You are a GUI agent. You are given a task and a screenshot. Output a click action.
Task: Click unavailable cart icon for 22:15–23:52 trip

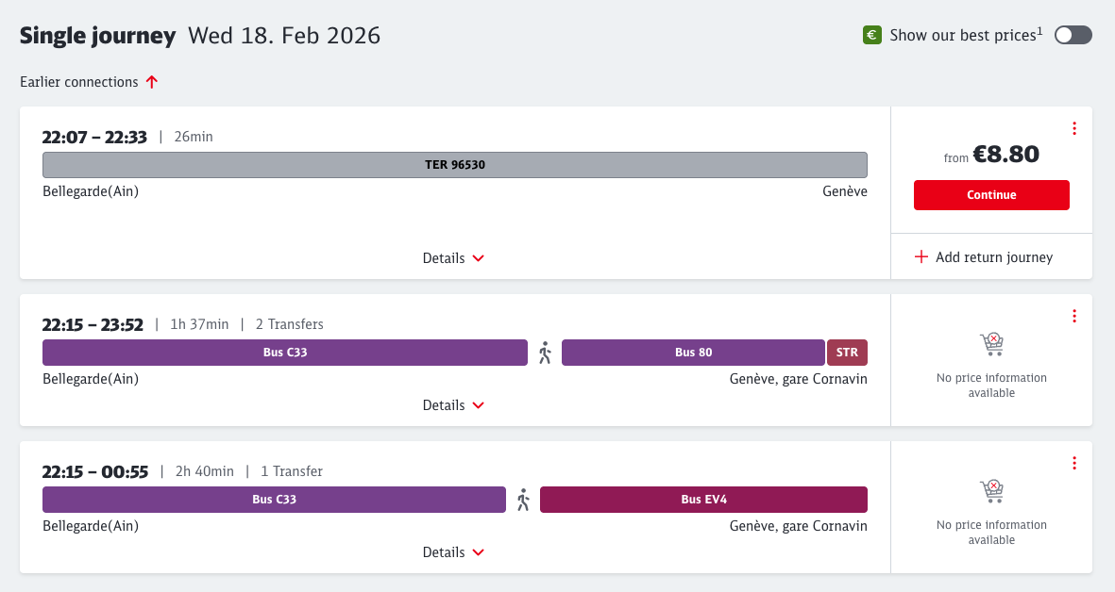tap(991, 345)
